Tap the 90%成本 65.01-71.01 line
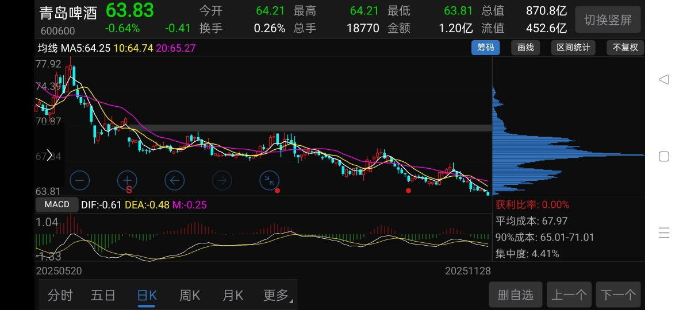Image resolution: width=683 pixels, height=310 pixels. click(544, 238)
